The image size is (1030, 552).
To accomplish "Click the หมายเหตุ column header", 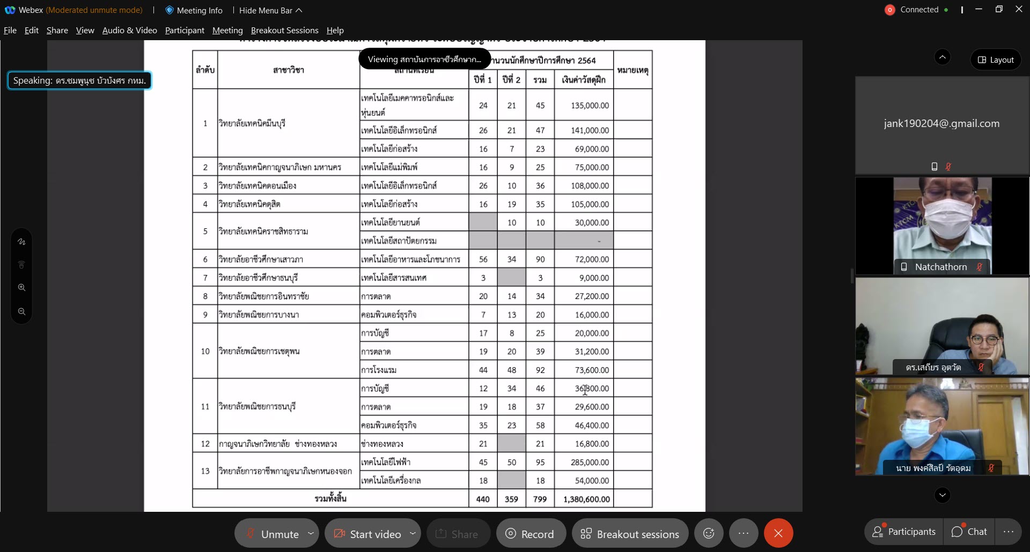I will pos(633,70).
